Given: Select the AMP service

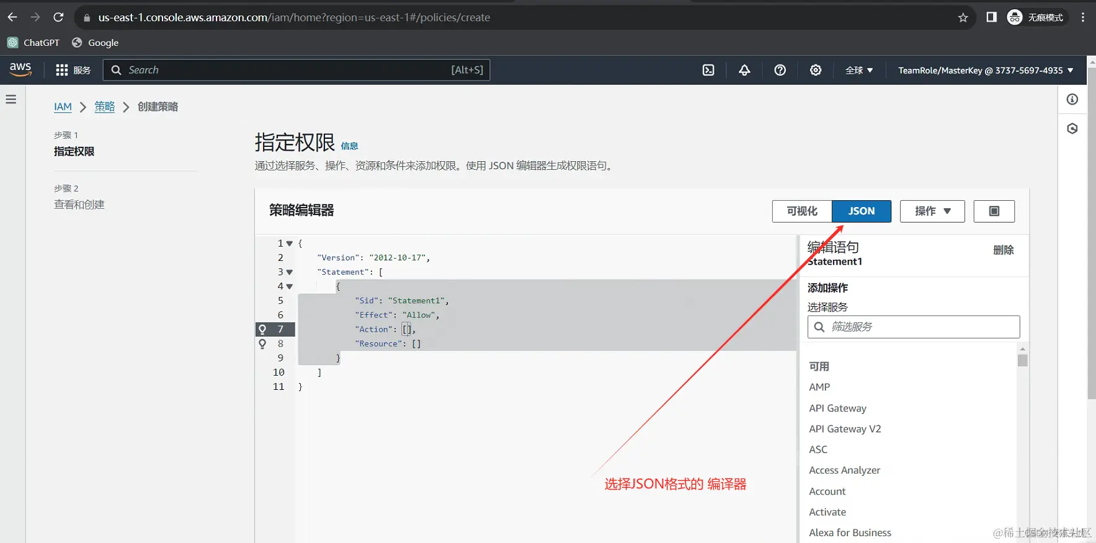Looking at the screenshot, I should (819, 387).
